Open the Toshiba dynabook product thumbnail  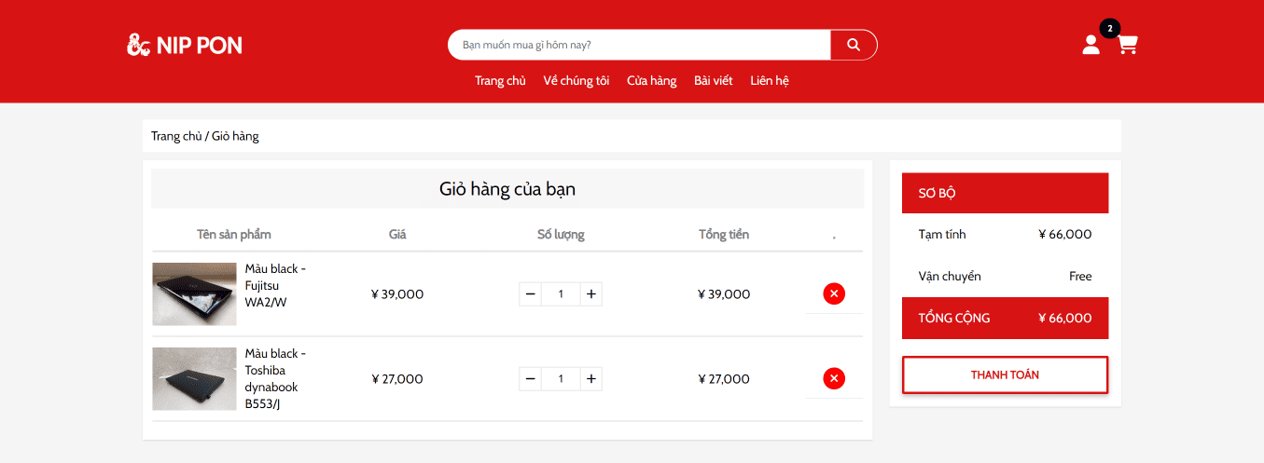pos(194,379)
